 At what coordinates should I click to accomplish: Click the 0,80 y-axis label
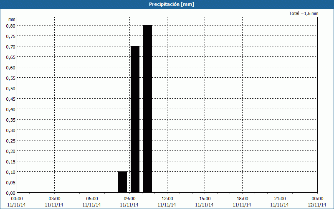pos(11,25)
